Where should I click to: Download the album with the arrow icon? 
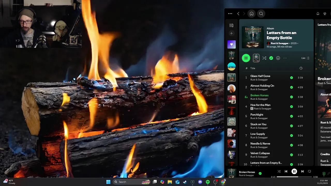[278, 58]
